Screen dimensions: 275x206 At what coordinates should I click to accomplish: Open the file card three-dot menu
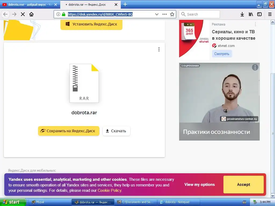pyautogui.click(x=159, y=49)
